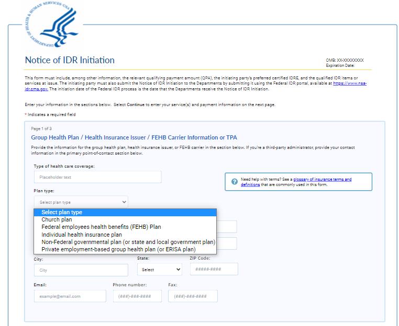Click into the ZIP Code field
This screenshot has width=399, height=326.
pyautogui.click(x=213, y=269)
